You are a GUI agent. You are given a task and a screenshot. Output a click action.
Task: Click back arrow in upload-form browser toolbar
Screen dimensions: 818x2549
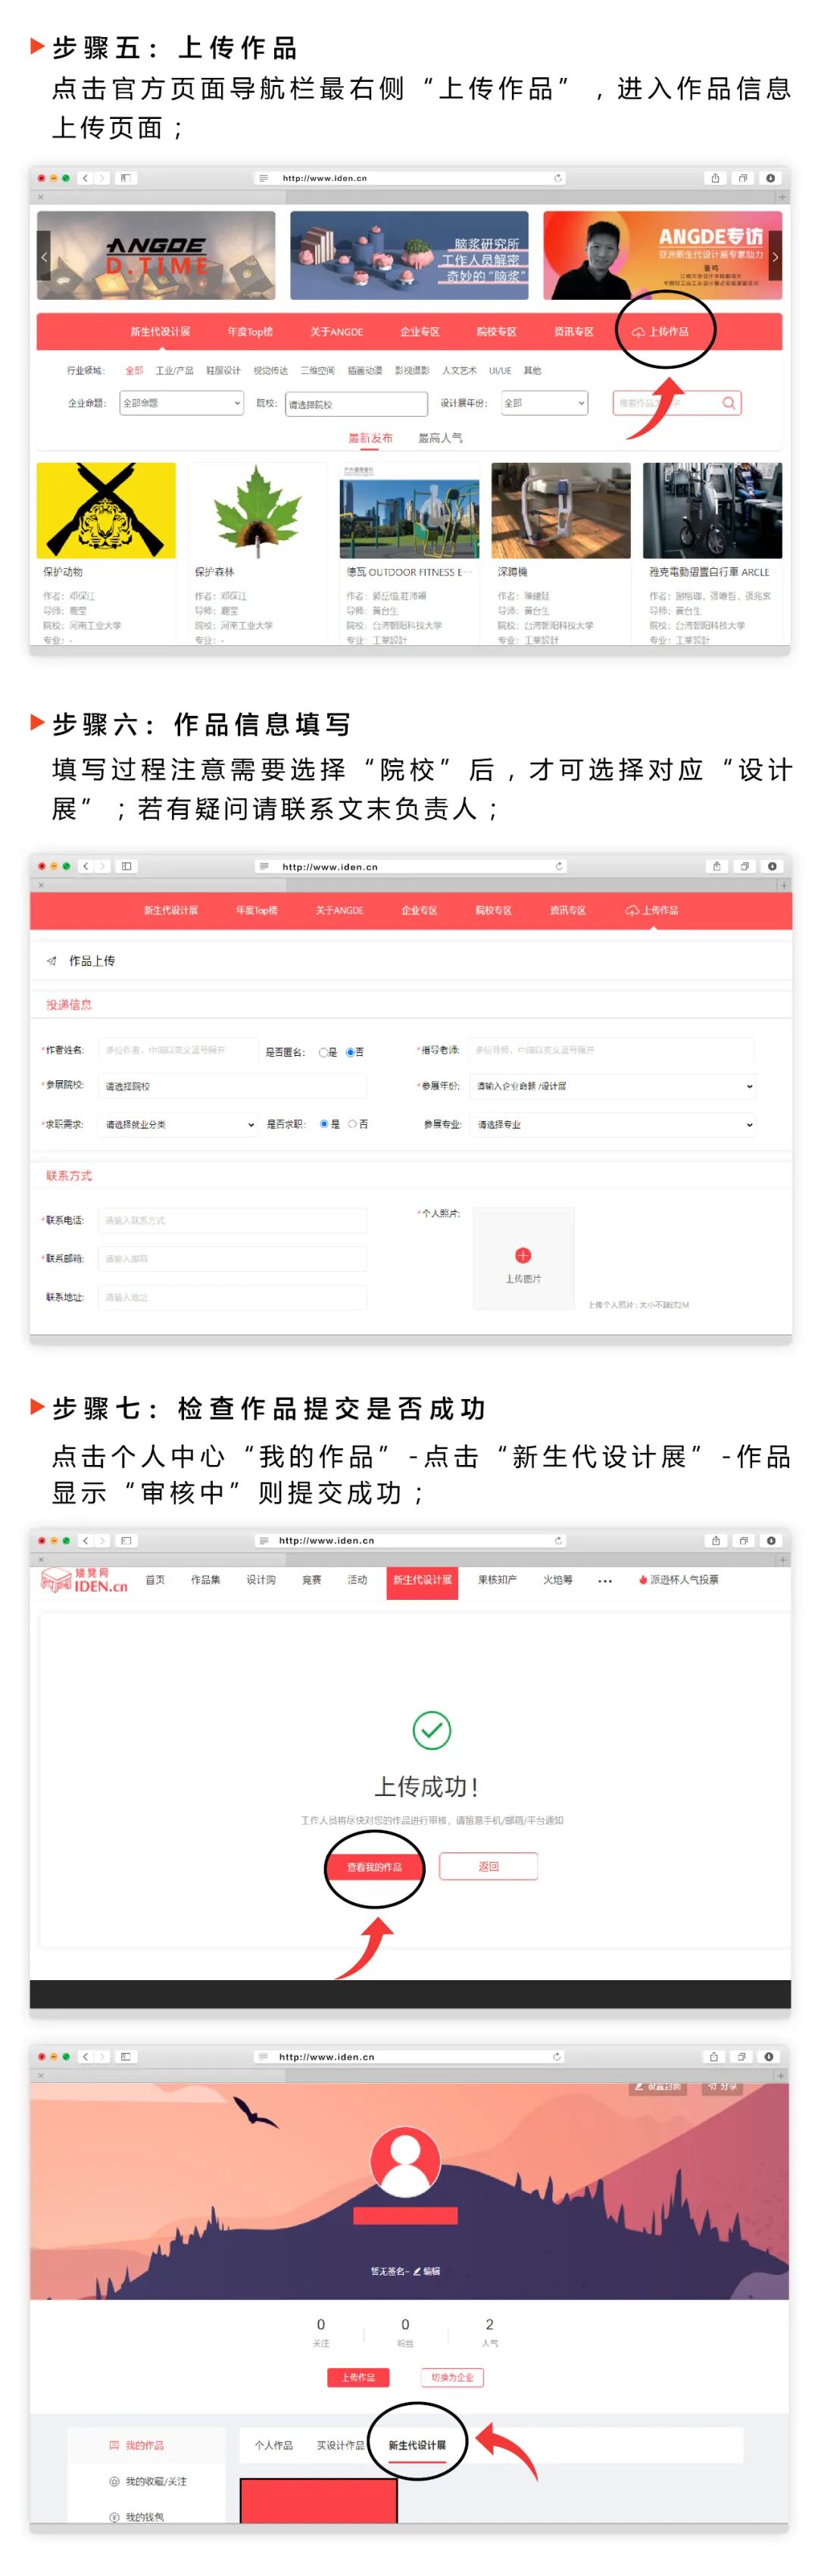pos(86,866)
